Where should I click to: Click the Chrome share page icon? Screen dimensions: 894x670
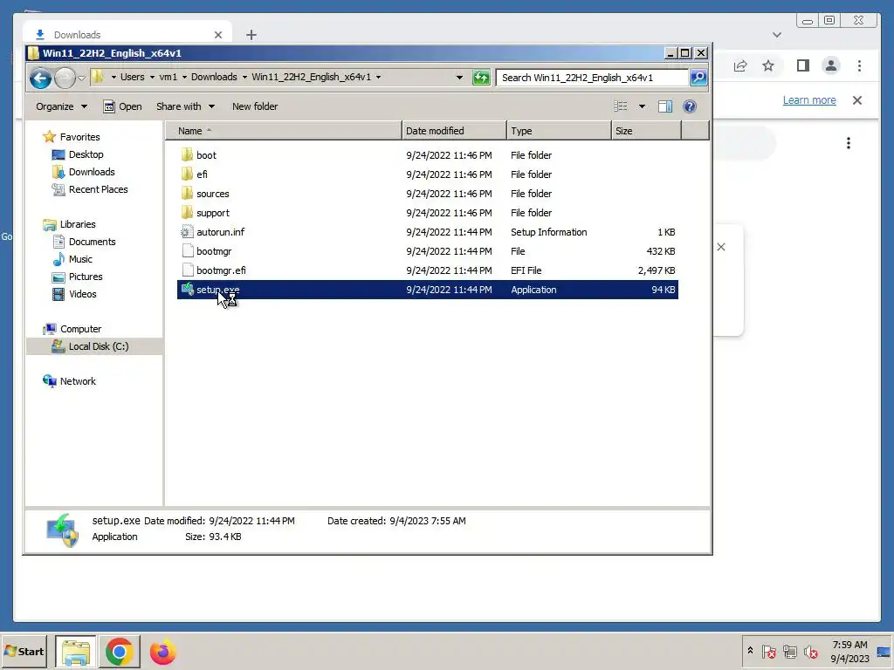[740, 66]
